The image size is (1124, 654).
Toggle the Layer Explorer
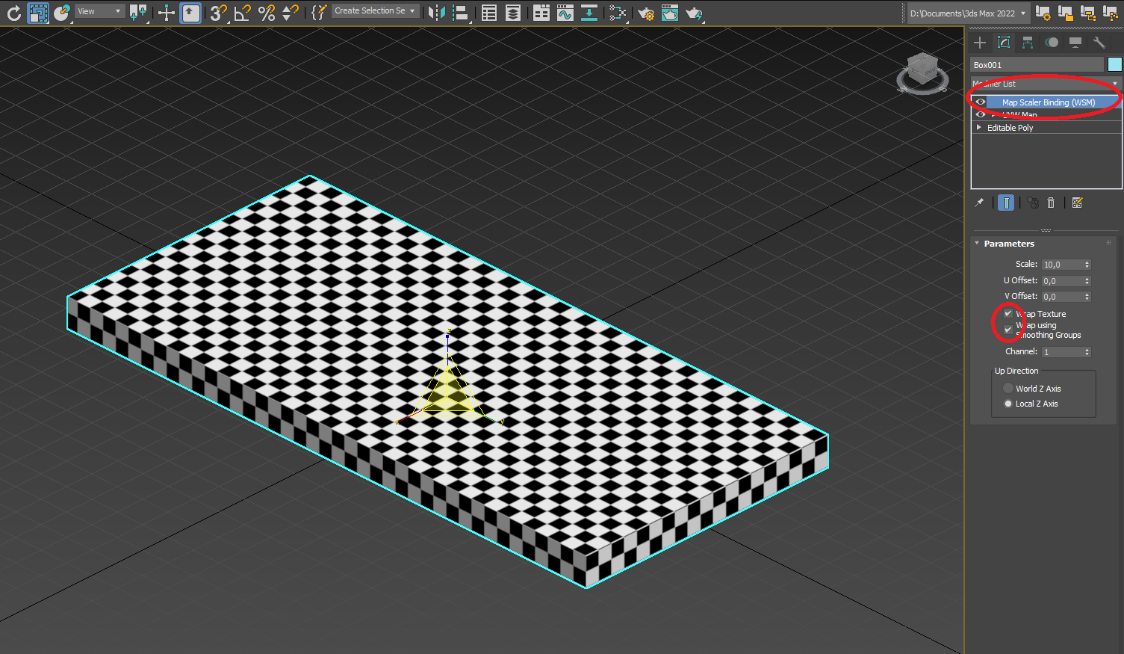click(513, 13)
